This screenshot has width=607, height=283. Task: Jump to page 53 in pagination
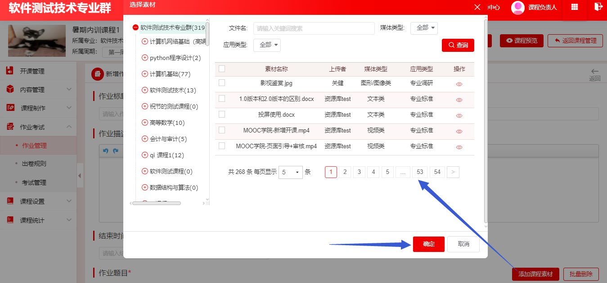419,172
